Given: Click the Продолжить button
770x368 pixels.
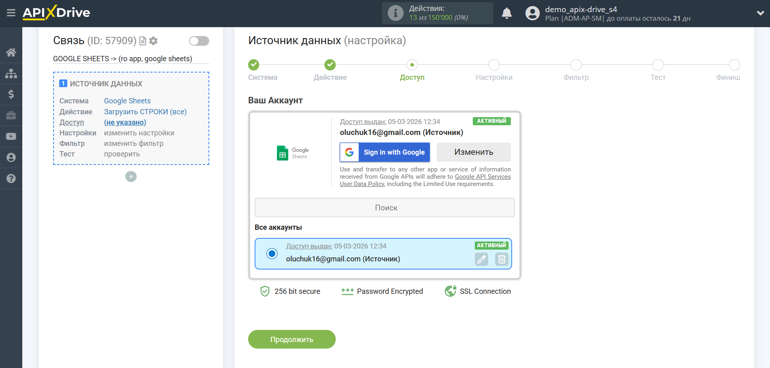Looking at the screenshot, I should 292,339.
